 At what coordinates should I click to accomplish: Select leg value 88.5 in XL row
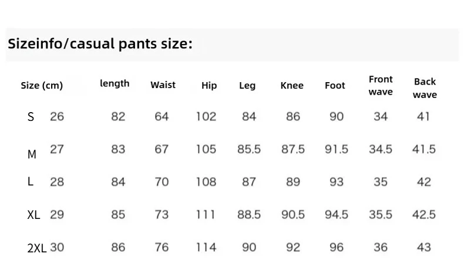(x=249, y=215)
